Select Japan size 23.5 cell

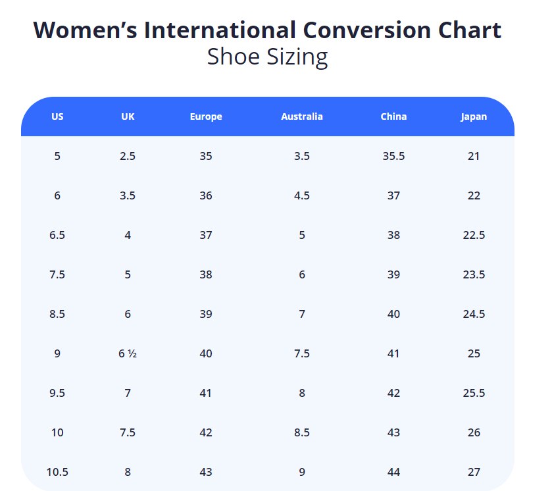tap(474, 274)
